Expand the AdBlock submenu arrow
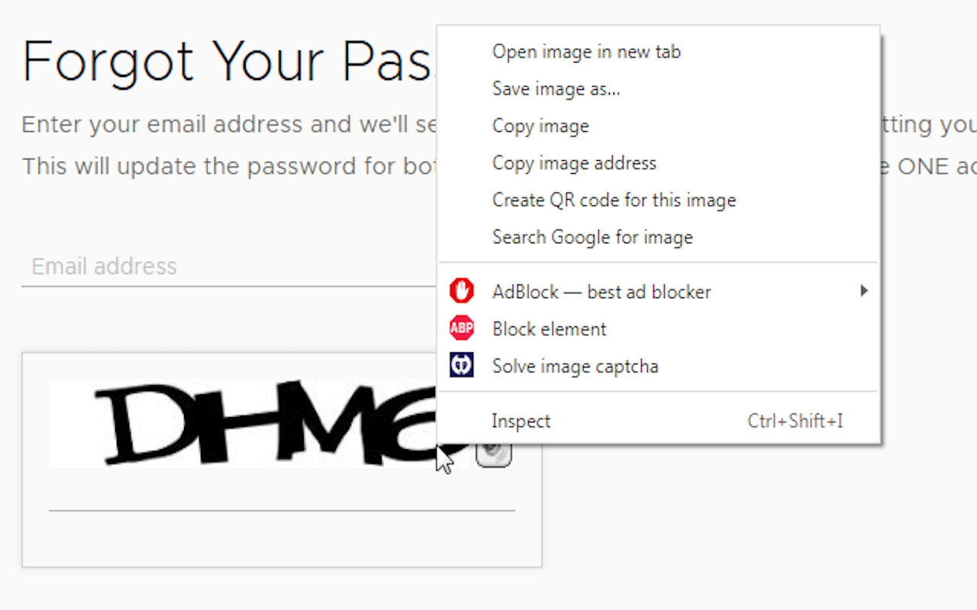This screenshot has width=977, height=610. pos(863,291)
